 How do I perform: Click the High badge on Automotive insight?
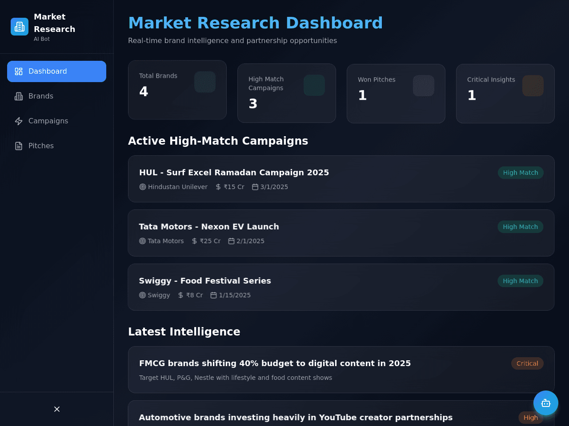click(531, 418)
